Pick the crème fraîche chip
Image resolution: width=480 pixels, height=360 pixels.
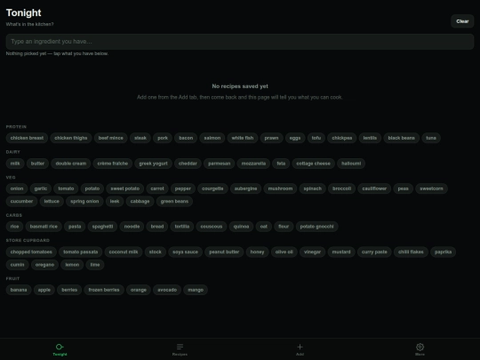tap(113, 164)
